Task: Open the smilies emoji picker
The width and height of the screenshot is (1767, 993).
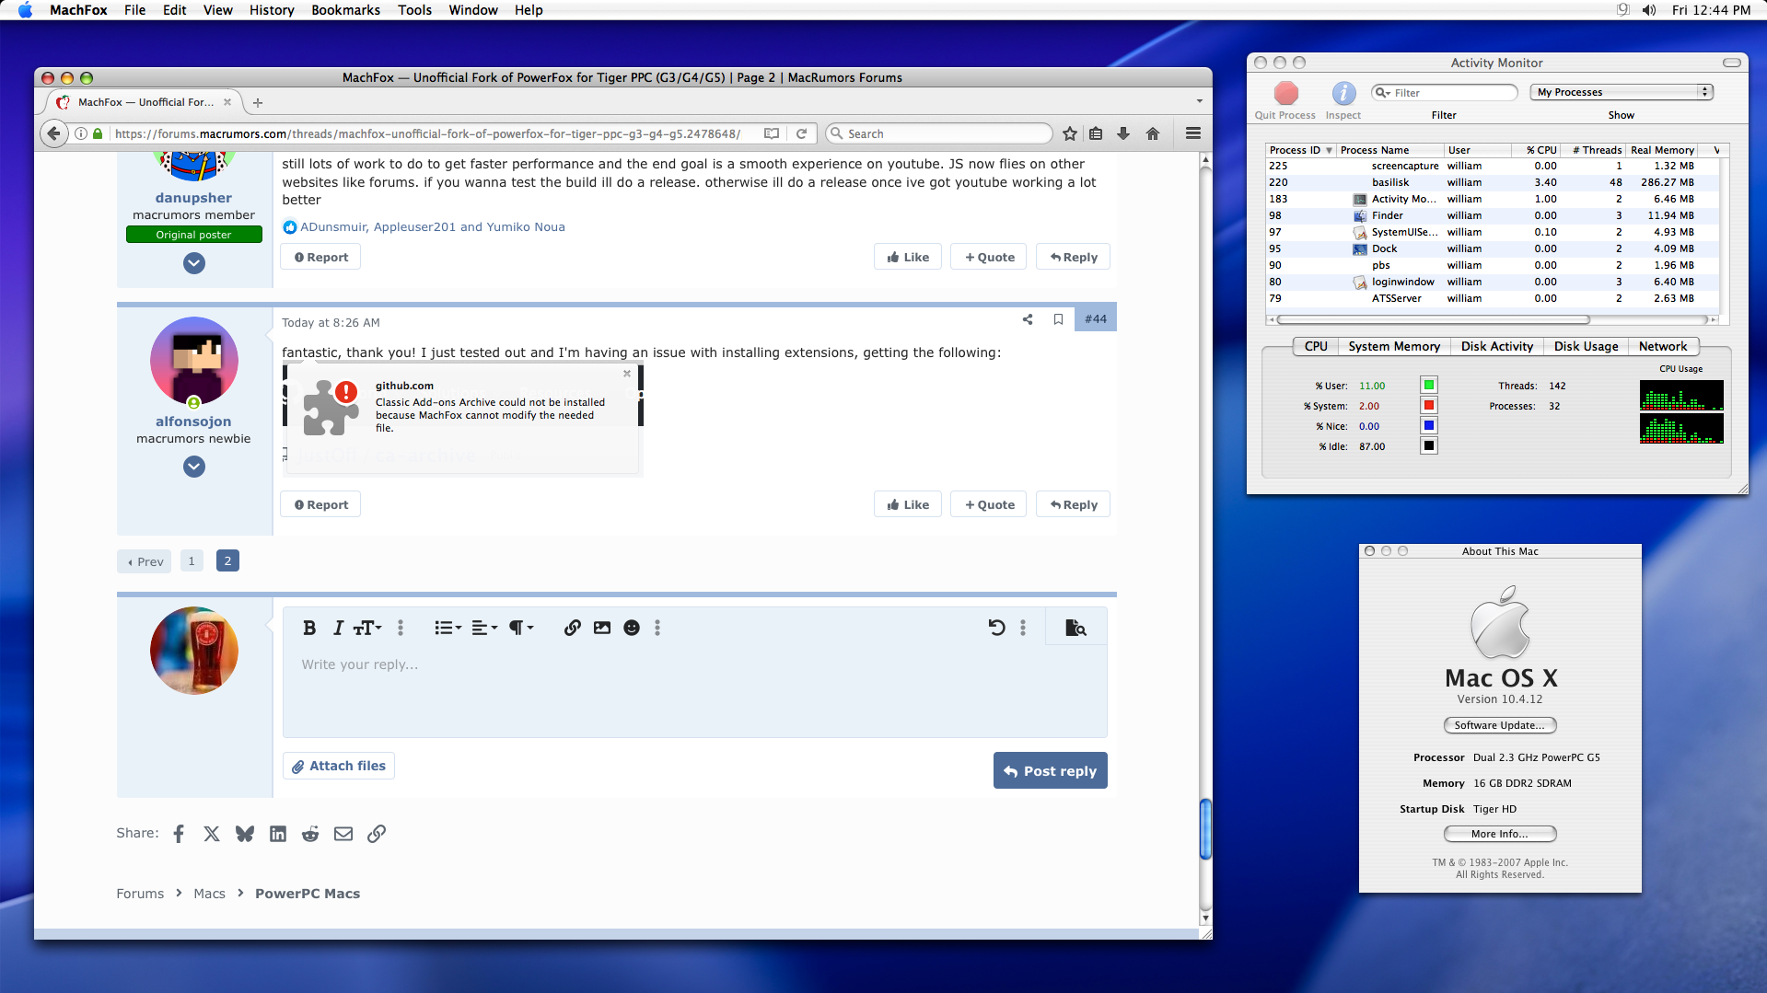Action: [632, 628]
